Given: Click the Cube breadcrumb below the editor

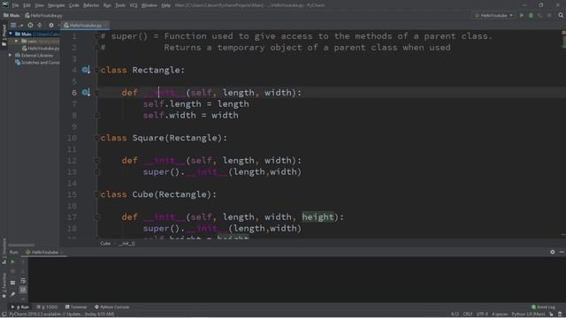Looking at the screenshot, I should 105,244.
